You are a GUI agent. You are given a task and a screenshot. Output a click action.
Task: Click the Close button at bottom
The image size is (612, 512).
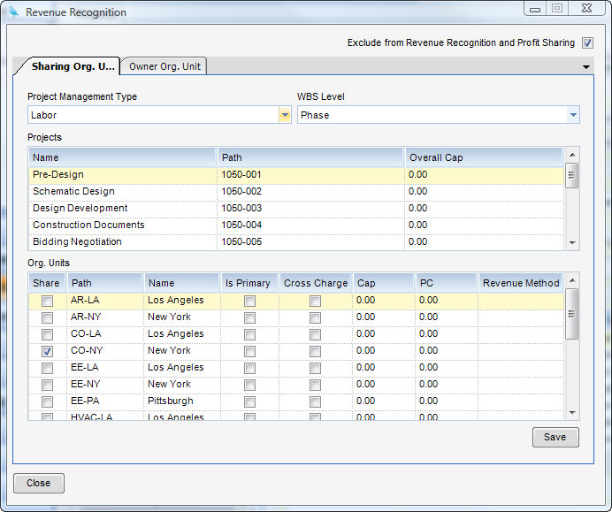[38, 484]
